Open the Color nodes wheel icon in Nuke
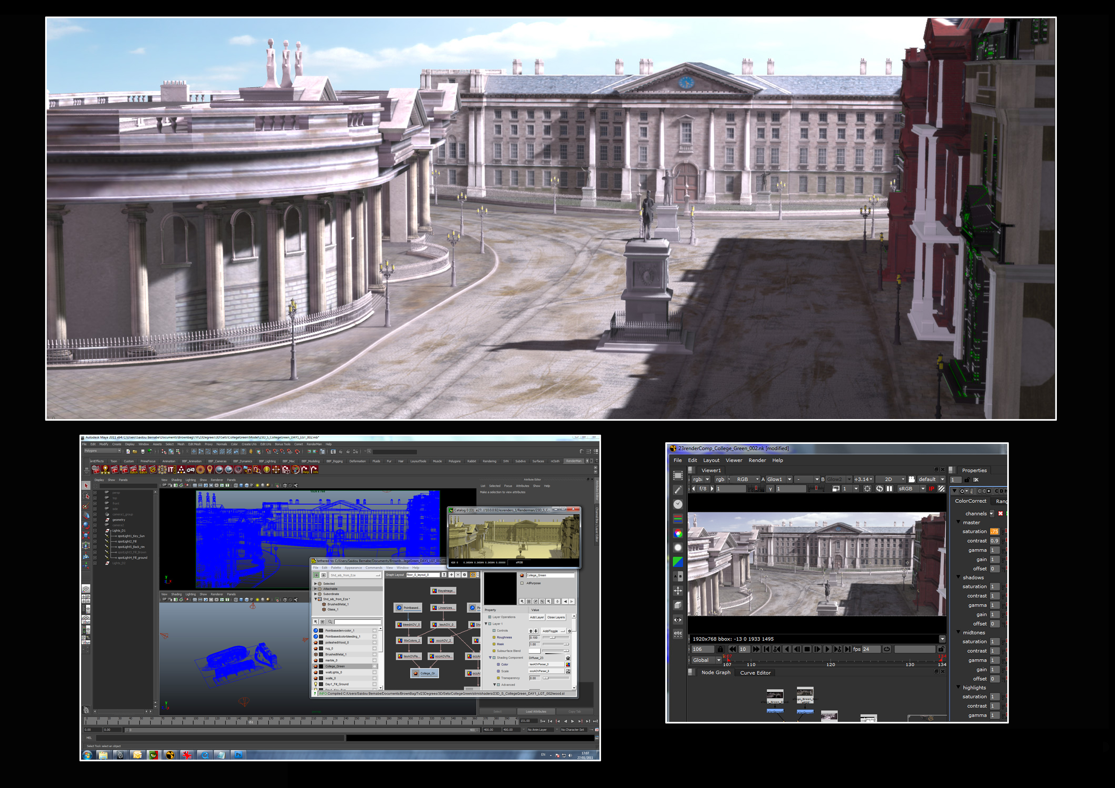Screen dimensions: 1115x788 point(678,533)
